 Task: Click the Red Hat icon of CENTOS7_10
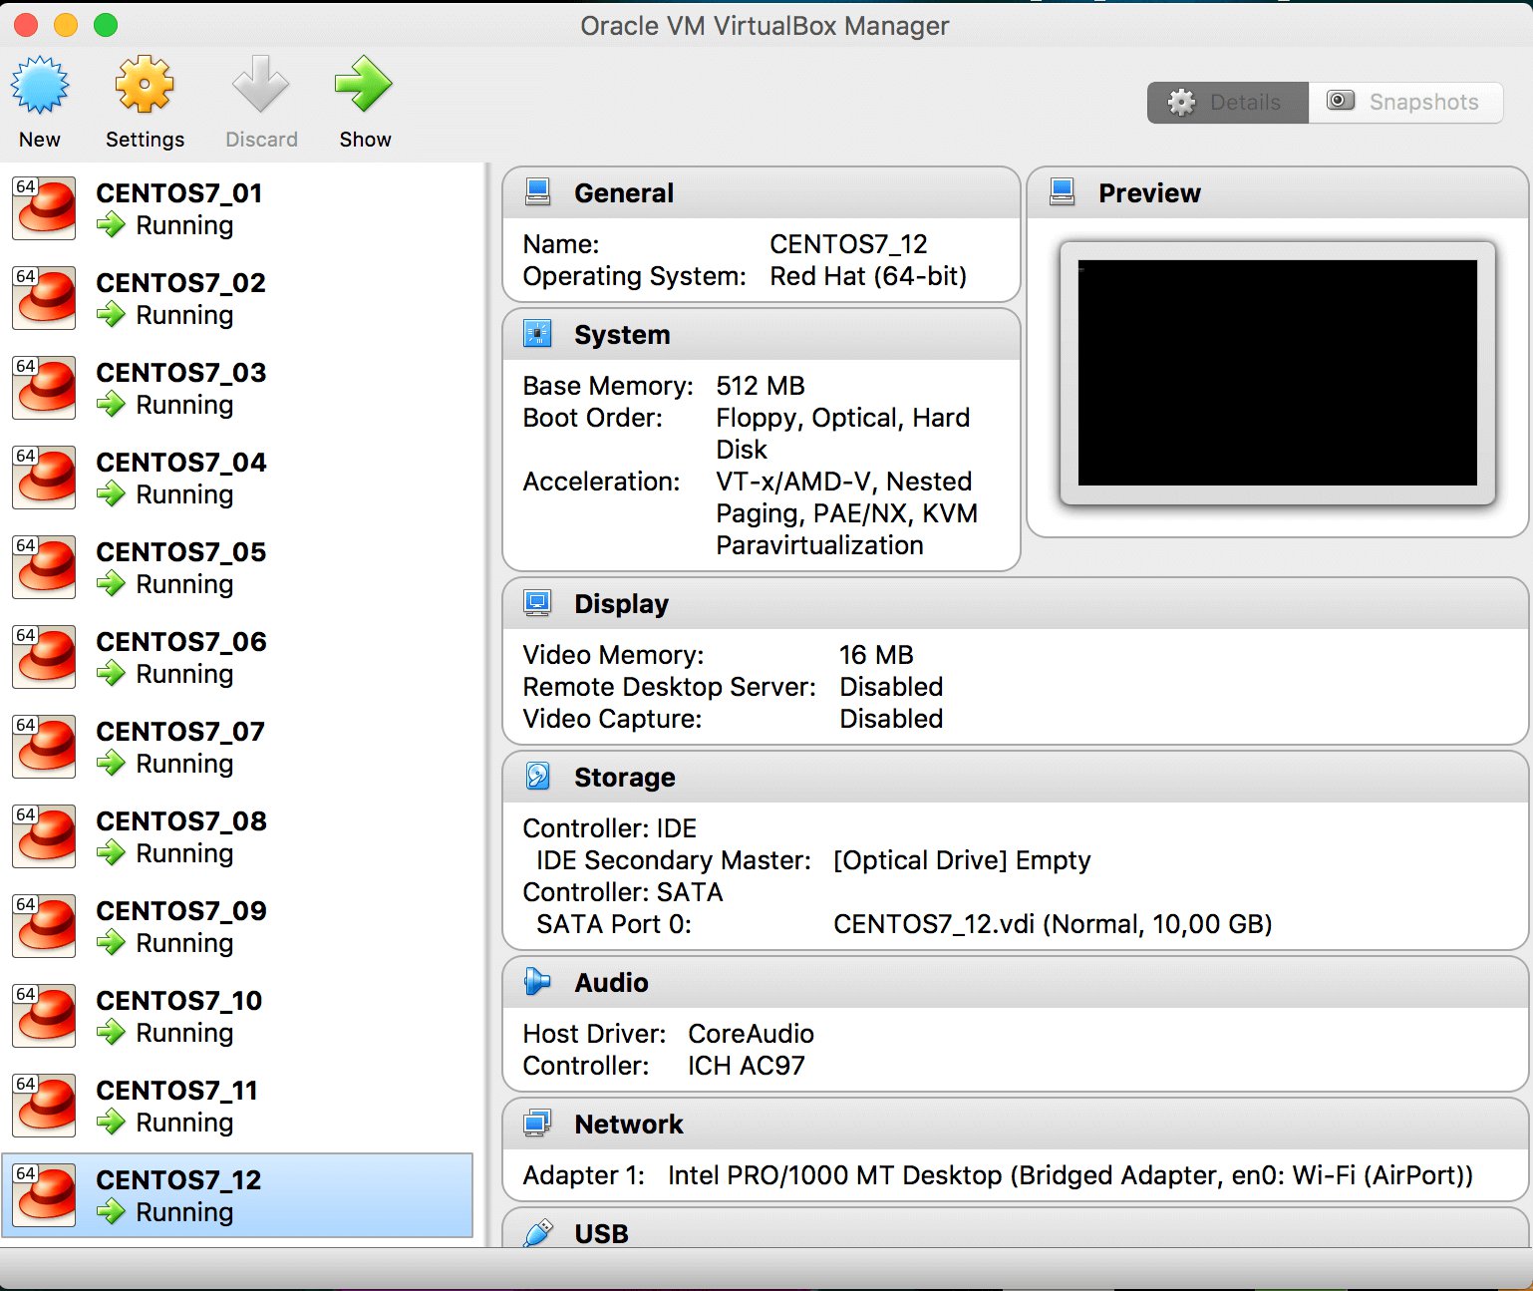click(x=44, y=1016)
